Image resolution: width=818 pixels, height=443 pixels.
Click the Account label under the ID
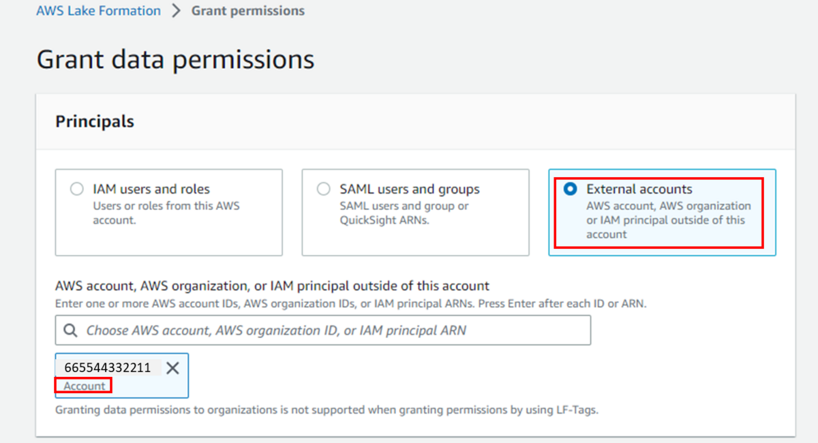85,386
